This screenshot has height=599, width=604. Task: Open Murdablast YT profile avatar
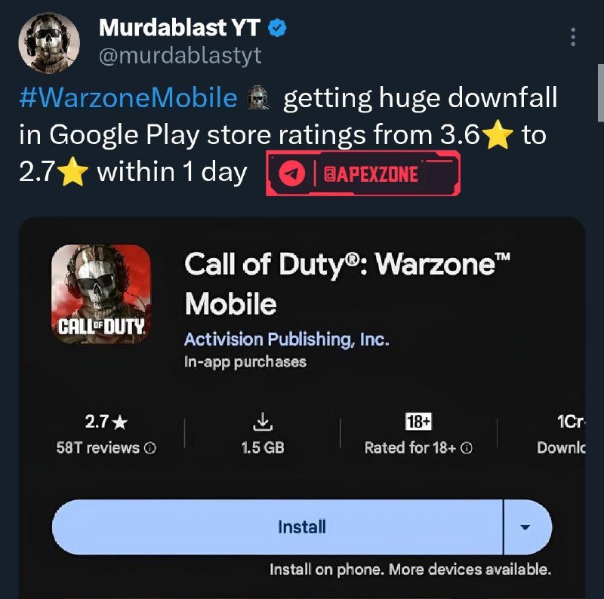pyautogui.click(x=49, y=43)
